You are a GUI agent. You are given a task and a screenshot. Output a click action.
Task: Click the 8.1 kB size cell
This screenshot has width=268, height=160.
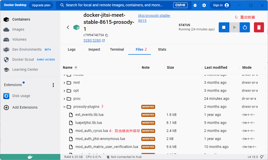[x=171, y=123]
